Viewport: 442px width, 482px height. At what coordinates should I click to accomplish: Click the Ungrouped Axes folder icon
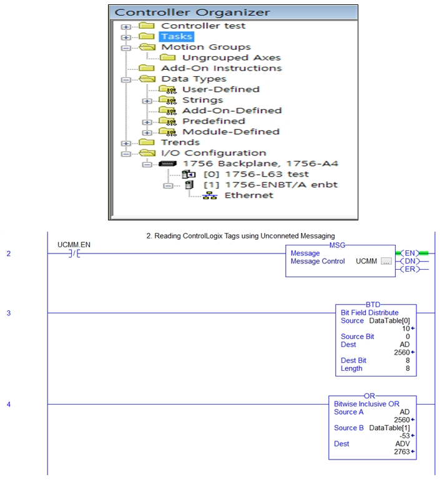tap(168, 57)
